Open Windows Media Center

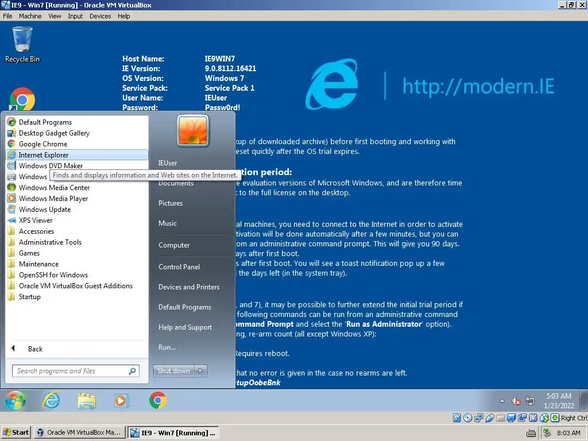tap(78, 187)
